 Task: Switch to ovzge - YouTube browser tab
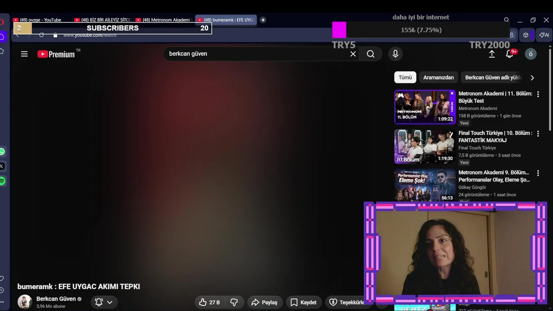tap(40, 20)
